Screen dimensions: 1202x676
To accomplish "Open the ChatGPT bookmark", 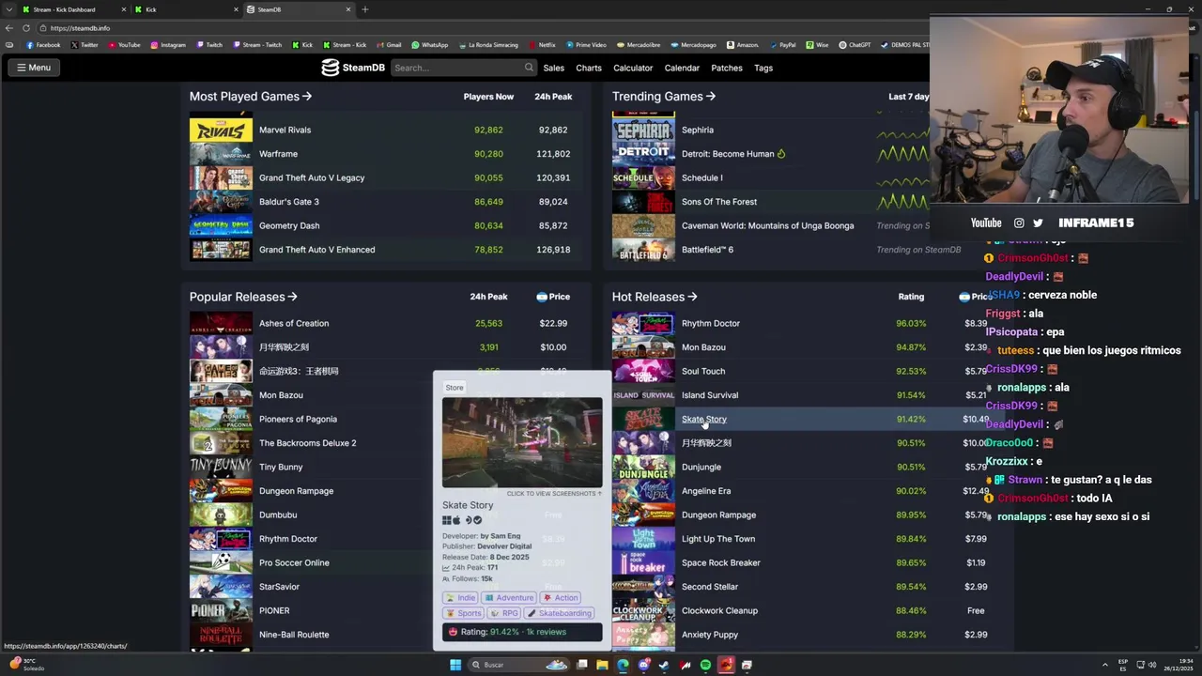I will pyautogui.click(x=855, y=45).
